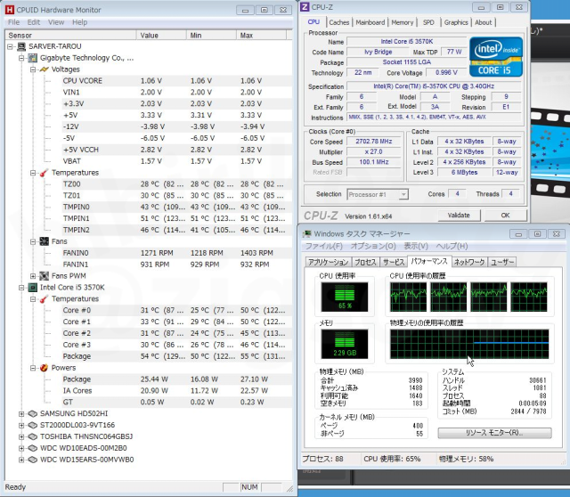
Task: Switch to the Mainboard tab in CPU-Z
Action: [370, 22]
